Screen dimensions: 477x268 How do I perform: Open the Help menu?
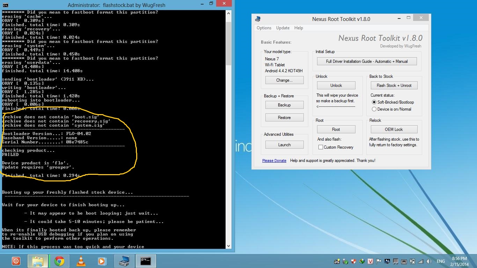pos(299,28)
